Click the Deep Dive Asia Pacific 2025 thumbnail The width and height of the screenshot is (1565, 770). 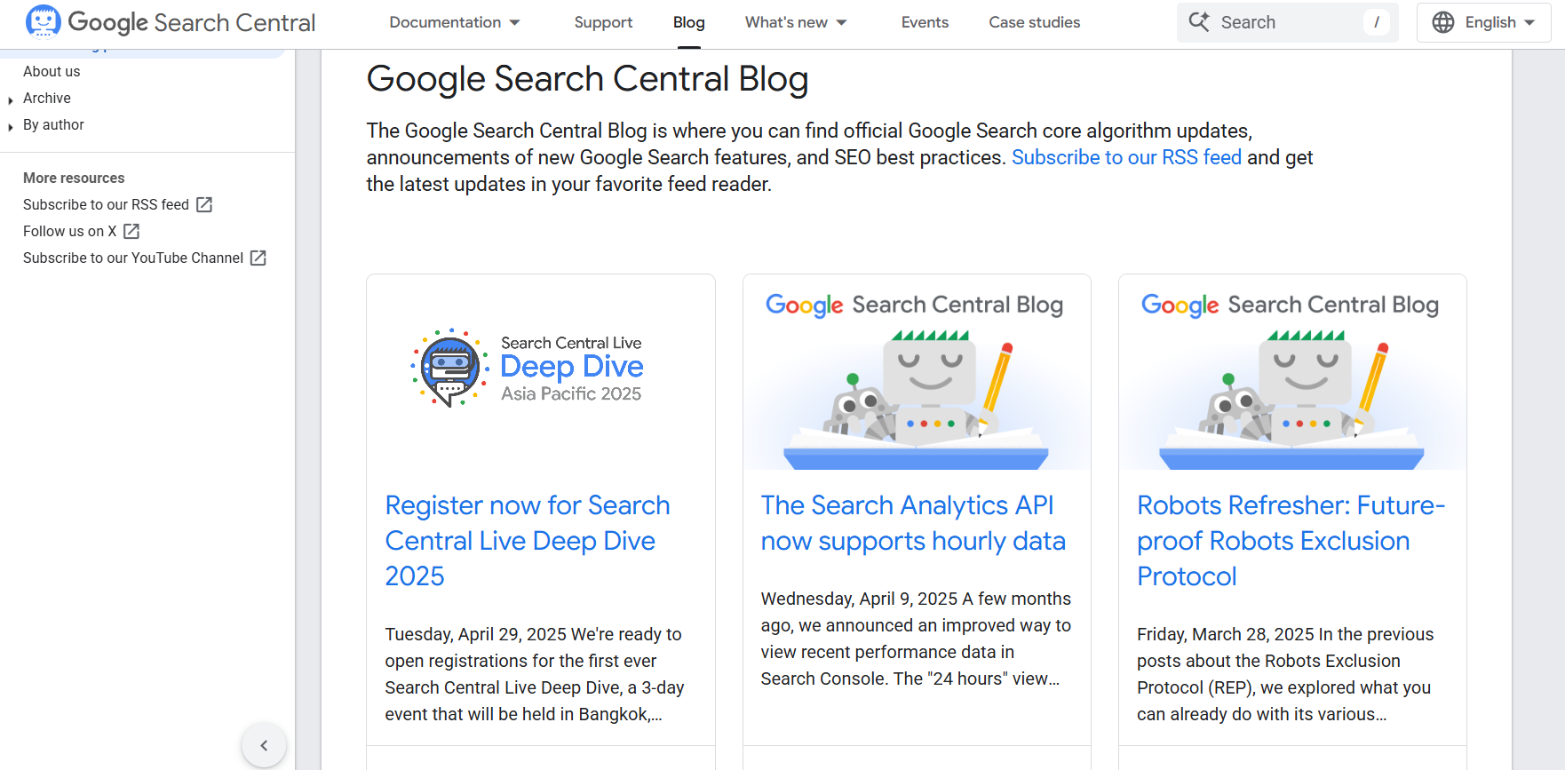541,372
